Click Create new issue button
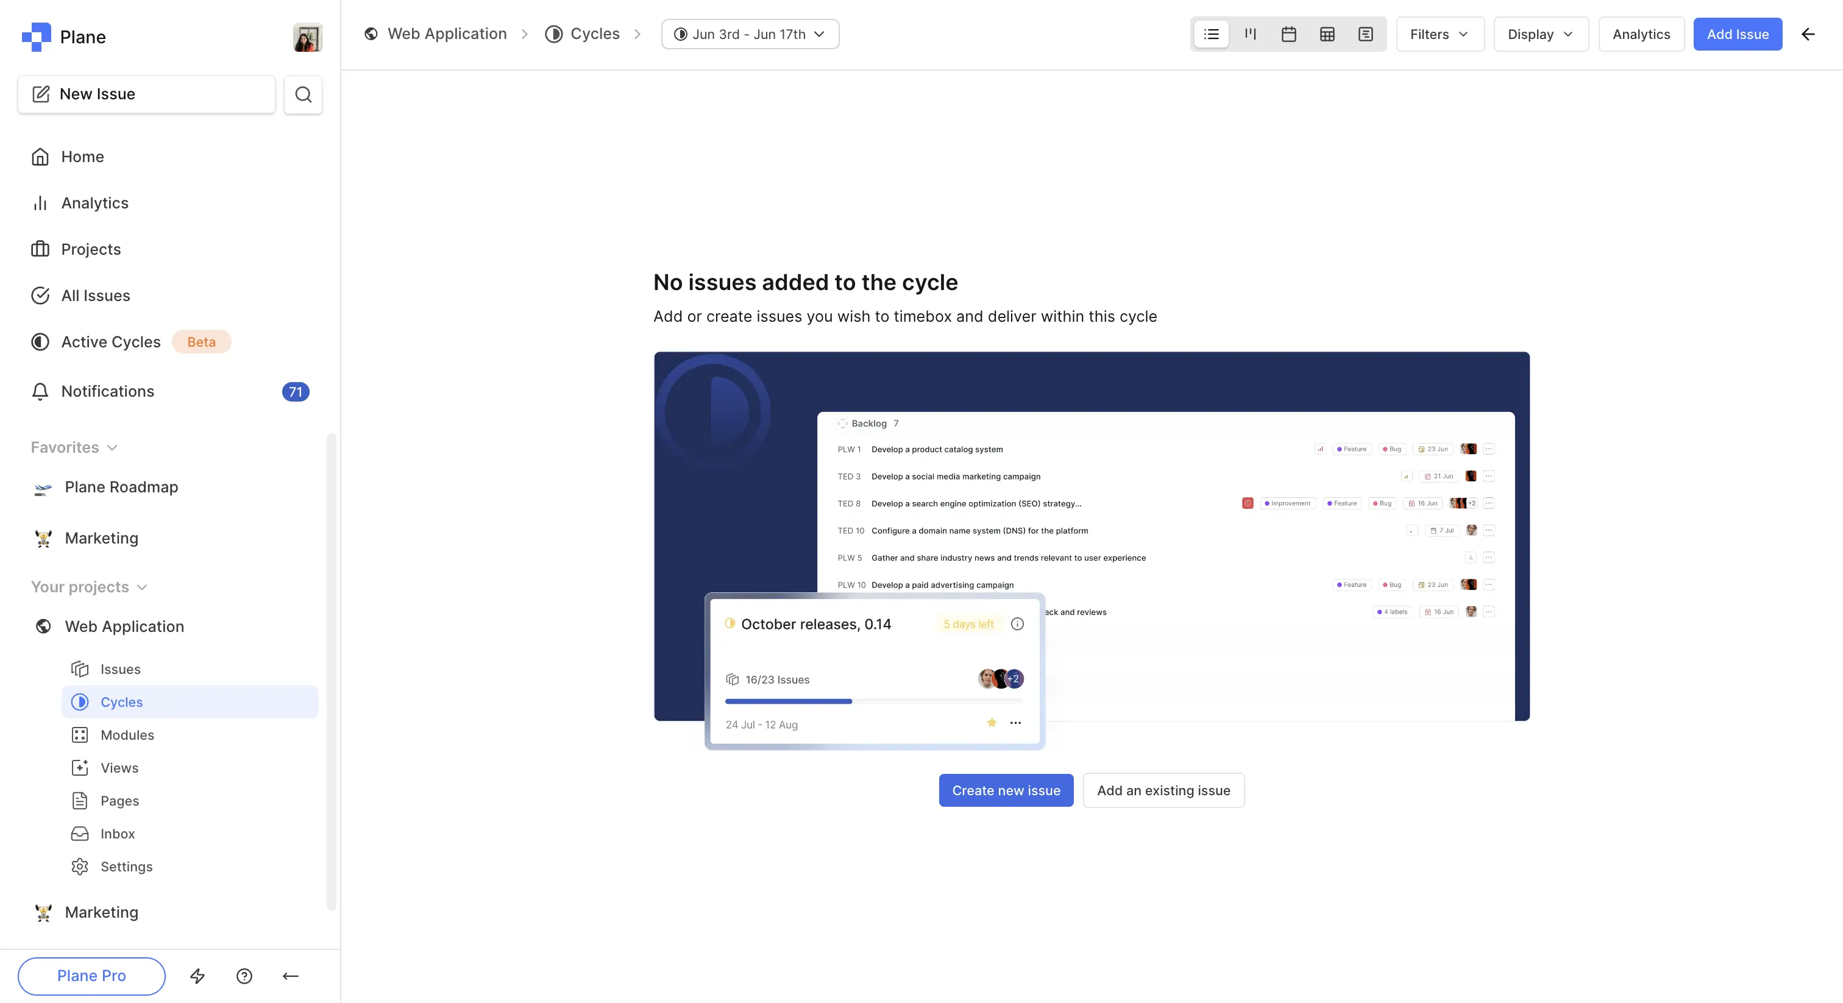This screenshot has width=1843, height=1003. click(x=1005, y=790)
